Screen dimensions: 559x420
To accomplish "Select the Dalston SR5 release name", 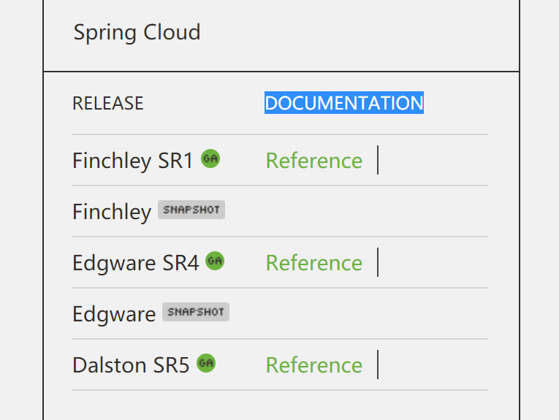I will pyautogui.click(x=131, y=365).
